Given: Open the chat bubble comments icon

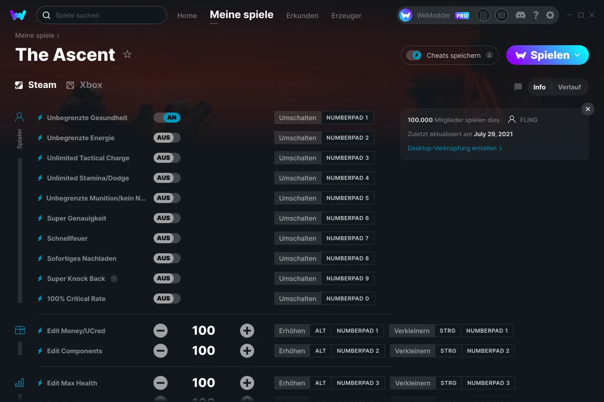Looking at the screenshot, I should click(518, 87).
